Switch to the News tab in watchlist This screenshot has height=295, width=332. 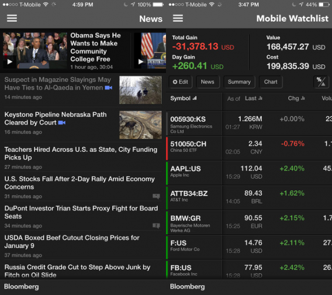(207, 82)
